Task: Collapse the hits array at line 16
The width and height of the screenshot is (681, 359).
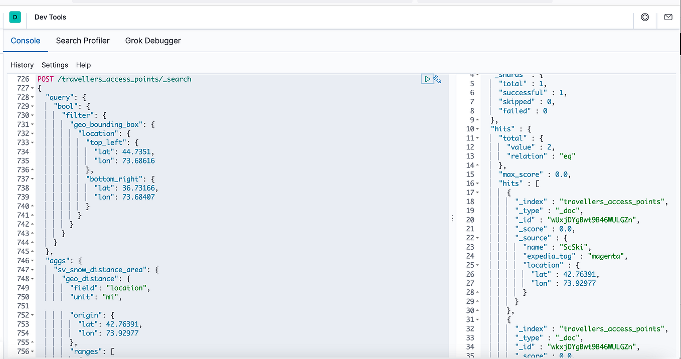Action: pos(477,183)
